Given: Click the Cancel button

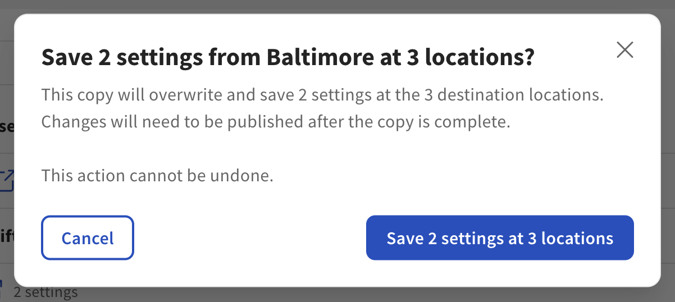Looking at the screenshot, I should 88,238.
